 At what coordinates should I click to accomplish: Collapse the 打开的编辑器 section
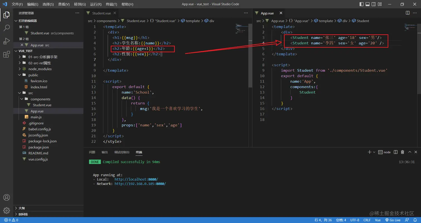(16, 21)
